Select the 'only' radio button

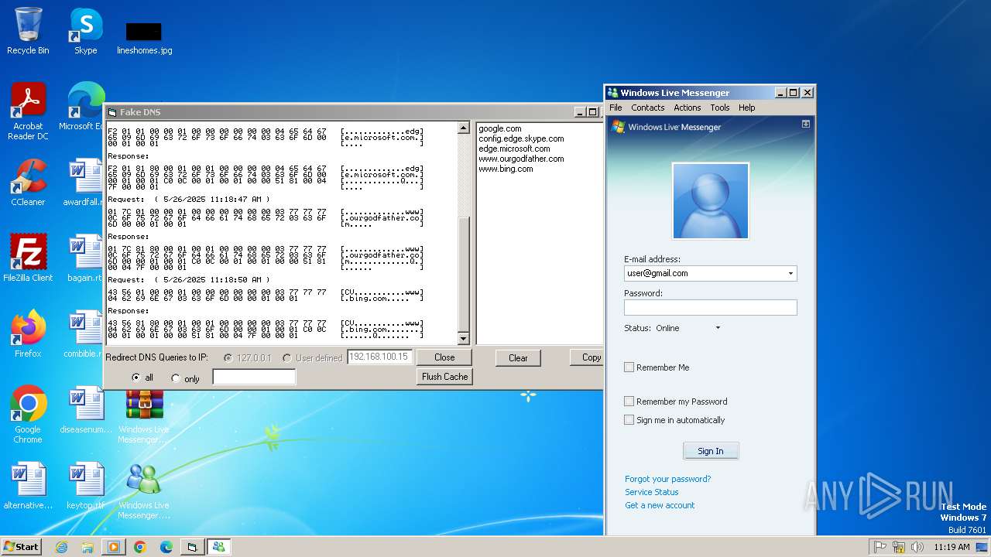click(x=176, y=378)
